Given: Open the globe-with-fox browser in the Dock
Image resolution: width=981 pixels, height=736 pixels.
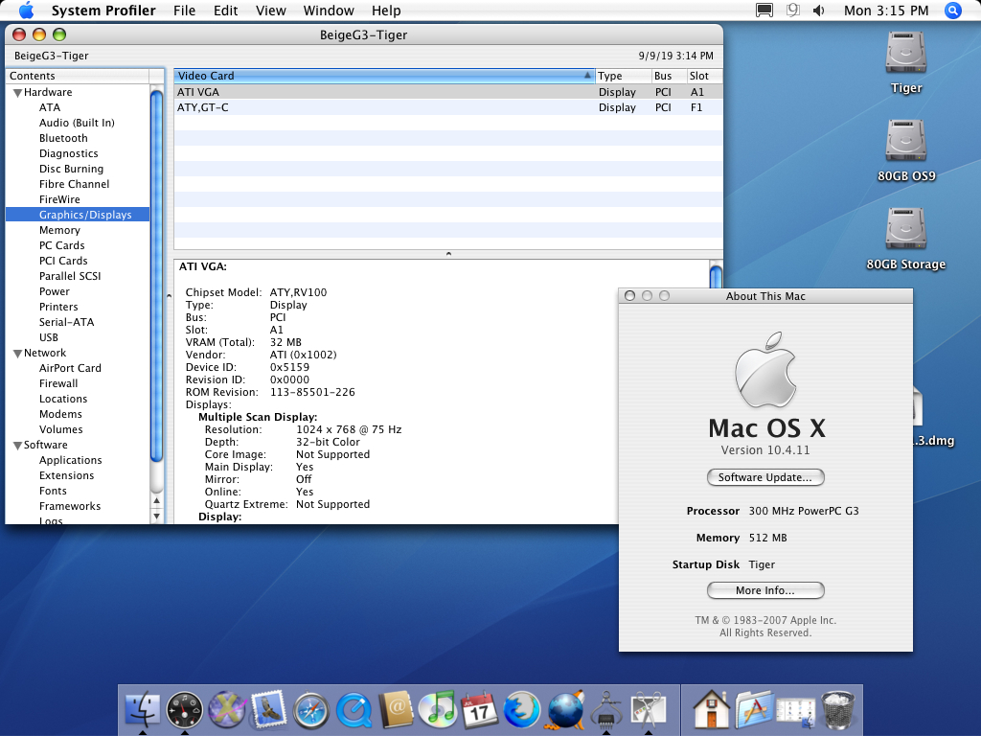Looking at the screenshot, I should click(x=564, y=710).
